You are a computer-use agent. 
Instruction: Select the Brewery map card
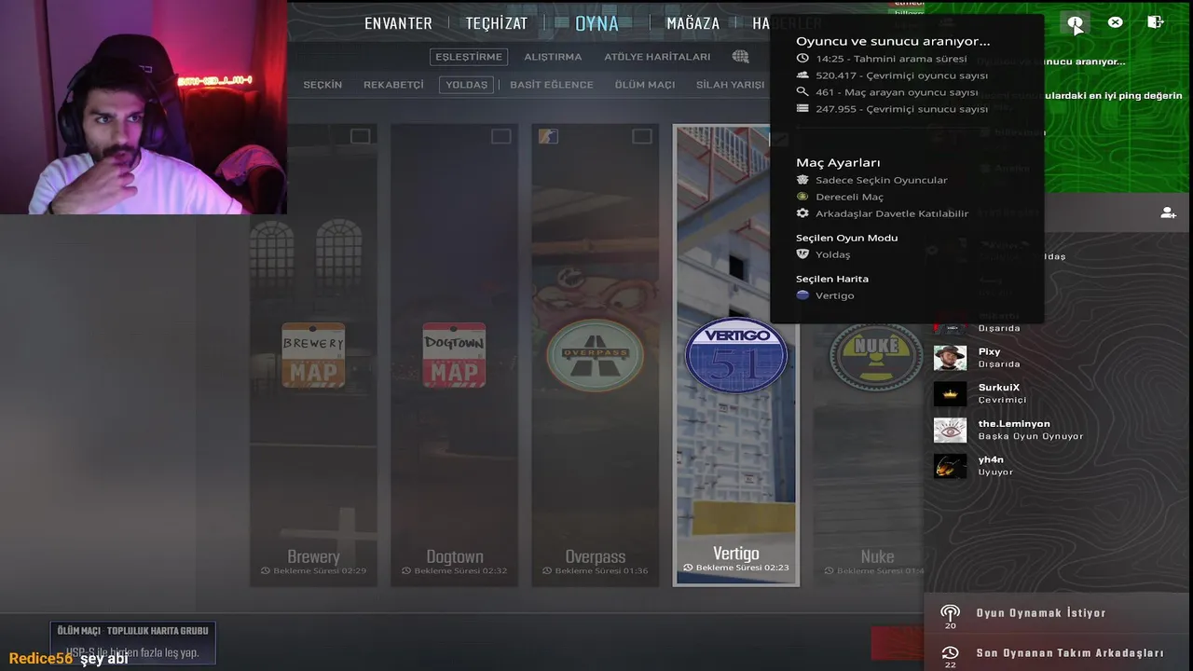313,356
